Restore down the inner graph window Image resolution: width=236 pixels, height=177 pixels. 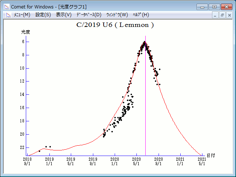[222, 15]
